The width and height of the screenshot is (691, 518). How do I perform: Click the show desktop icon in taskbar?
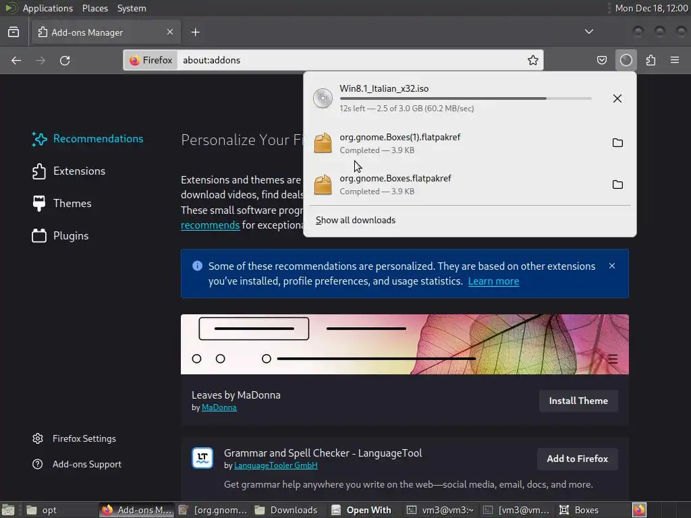tap(8, 510)
